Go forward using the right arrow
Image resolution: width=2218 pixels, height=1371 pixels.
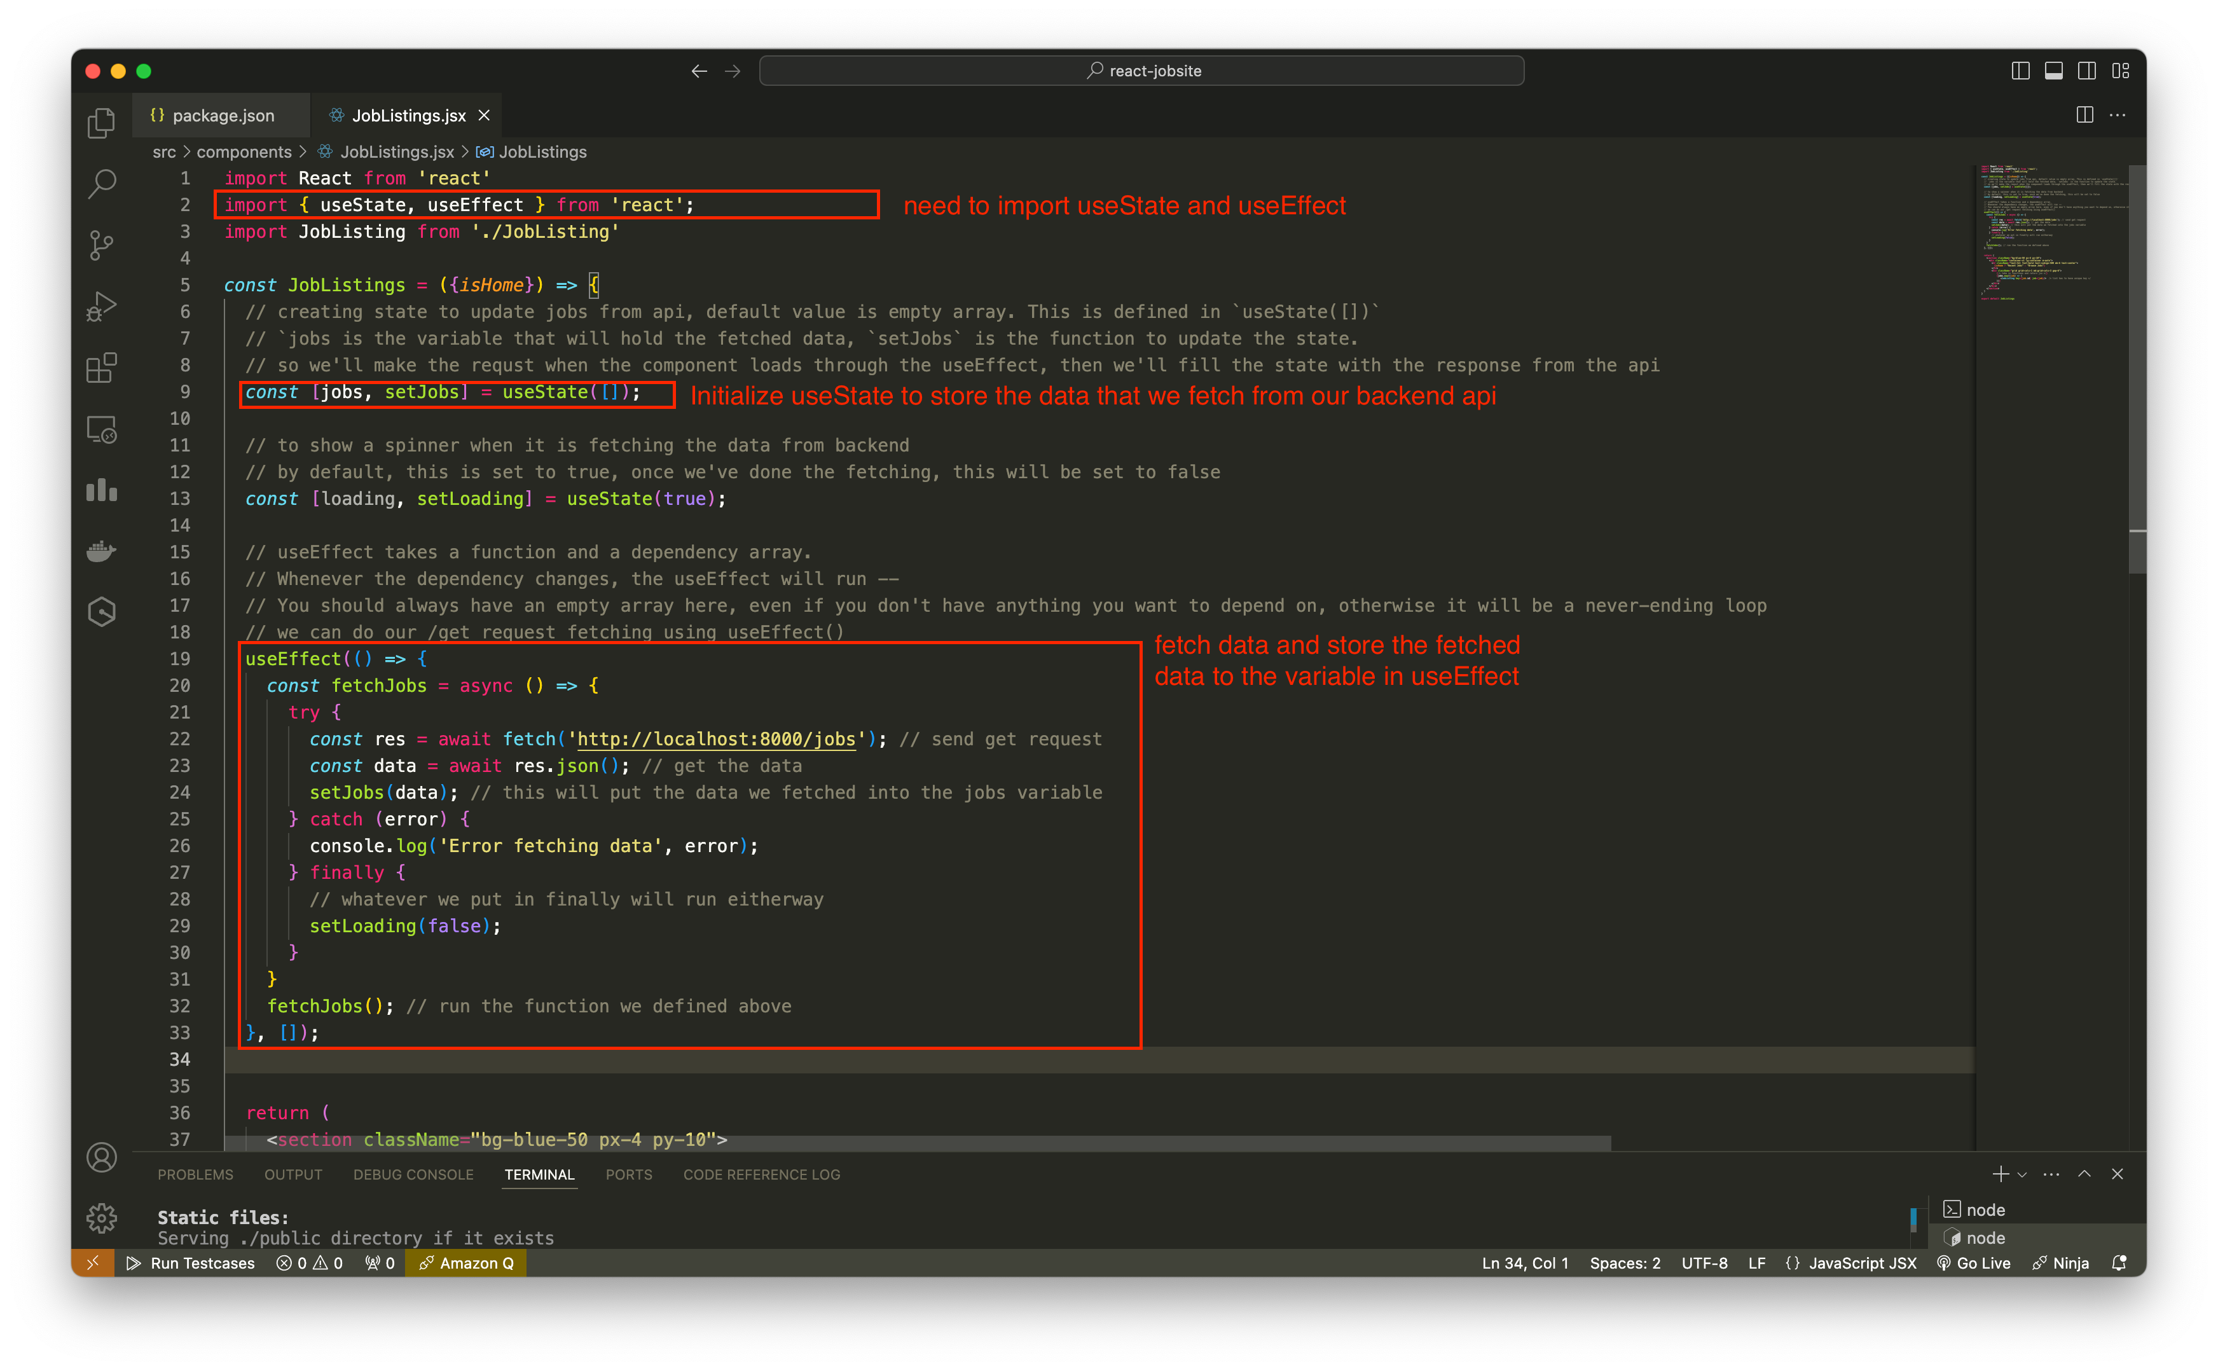click(x=733, y=71)
